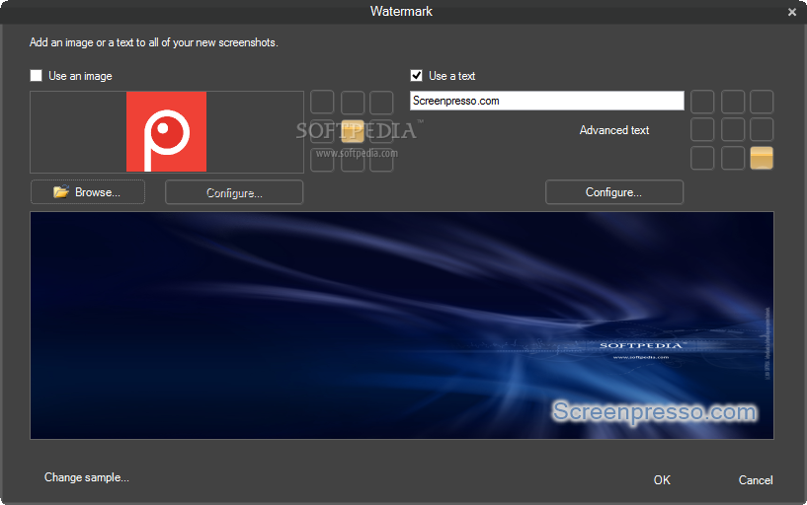Set image watermark position to top-right
This screenshot has height=505, width=807.
(x=381, y=103)
